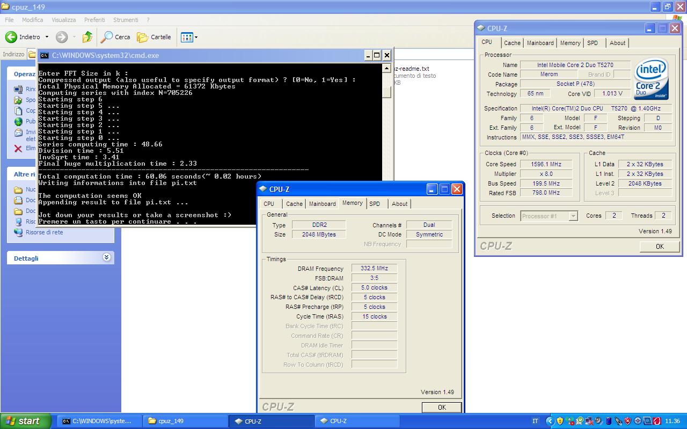687x429 pixels.
Task: Click the wireless network disconnected tray icon
Action: click(x=569, y=421)
